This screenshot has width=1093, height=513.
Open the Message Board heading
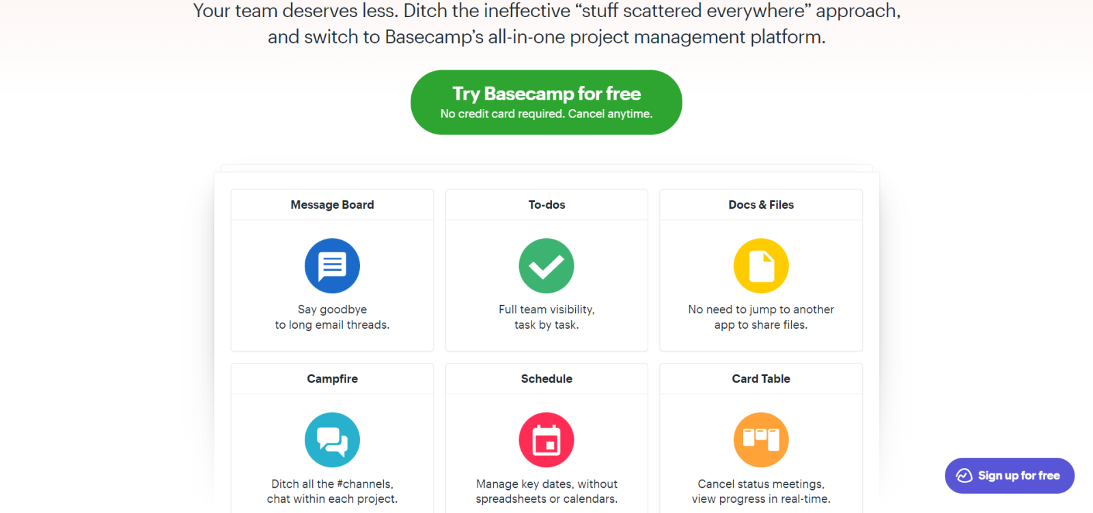click(x=332, y=205)
